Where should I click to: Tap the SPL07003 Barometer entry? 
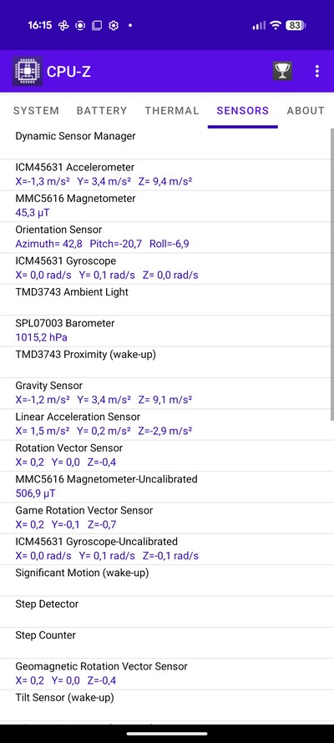(164, 331)
